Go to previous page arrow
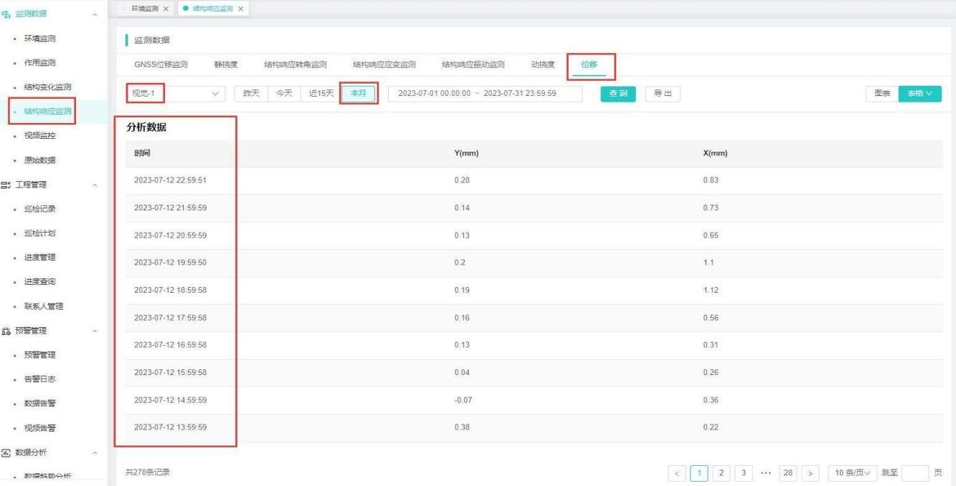956x486 pixels. point(676,473)
